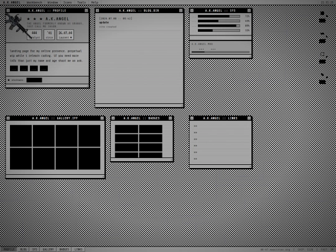Image resolution: width=336 pixels, height=252 pixels.
Task: Select the BADGES taskbar tab
Action: (x=64, y=250)
